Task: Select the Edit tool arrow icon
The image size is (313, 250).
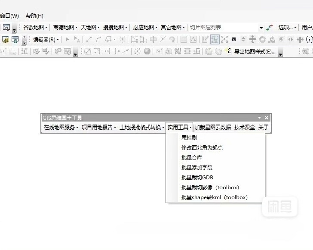Action: (68, 40)
